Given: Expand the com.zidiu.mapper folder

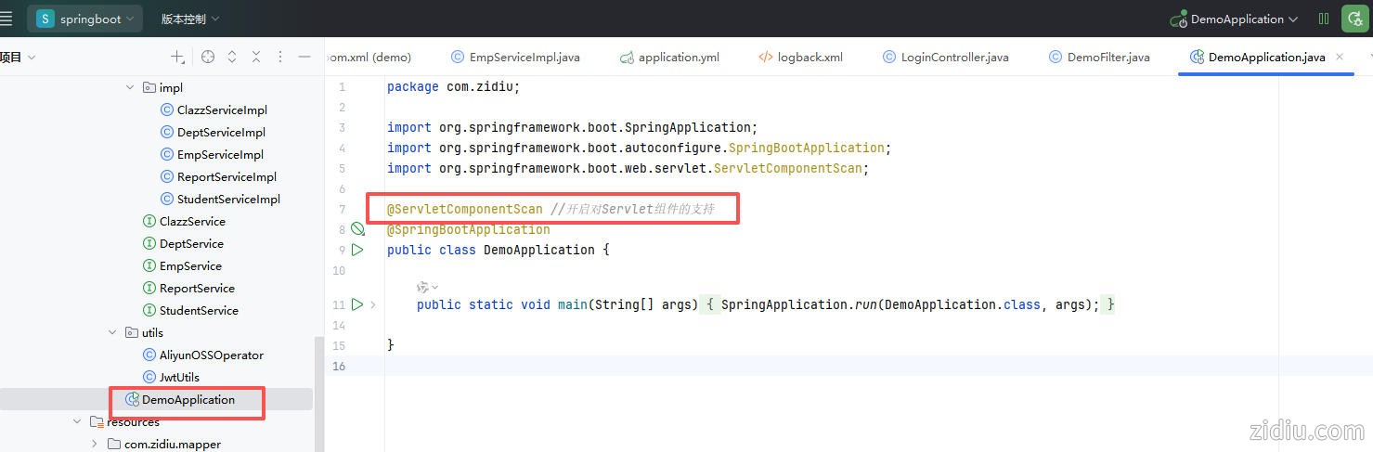Looking at the screenshot, I should tap(95, 445).
